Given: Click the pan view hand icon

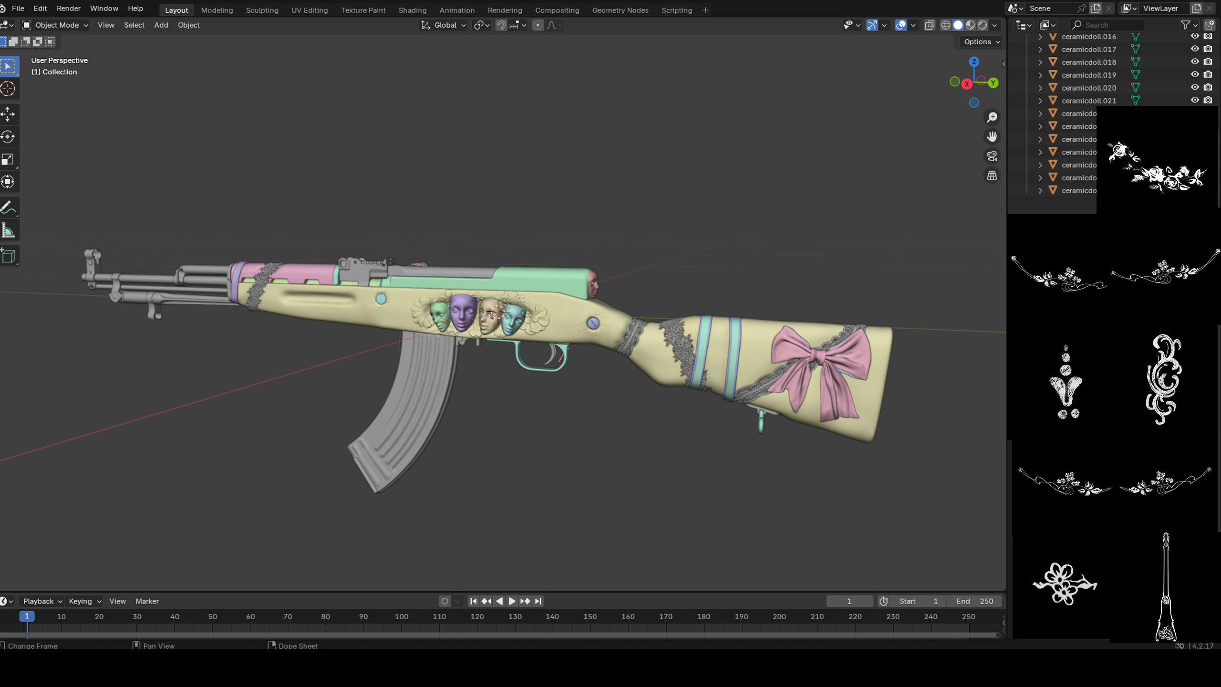Looking at the screenshot, I should [x=992, y=136].
